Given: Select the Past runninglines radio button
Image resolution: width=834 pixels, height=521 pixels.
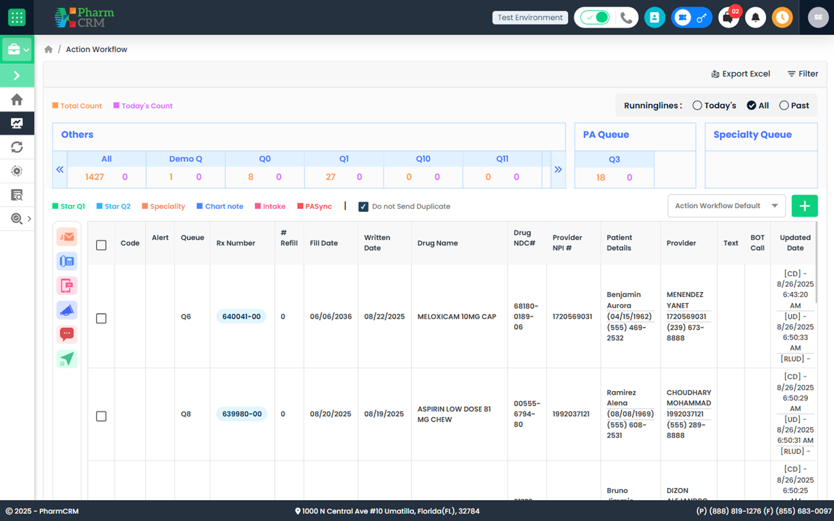Looking at the screenshot, I should 784,106.
